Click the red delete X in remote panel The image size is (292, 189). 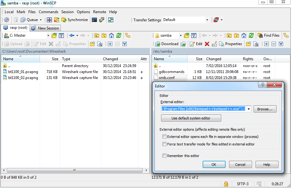click(x=207, y=44)
